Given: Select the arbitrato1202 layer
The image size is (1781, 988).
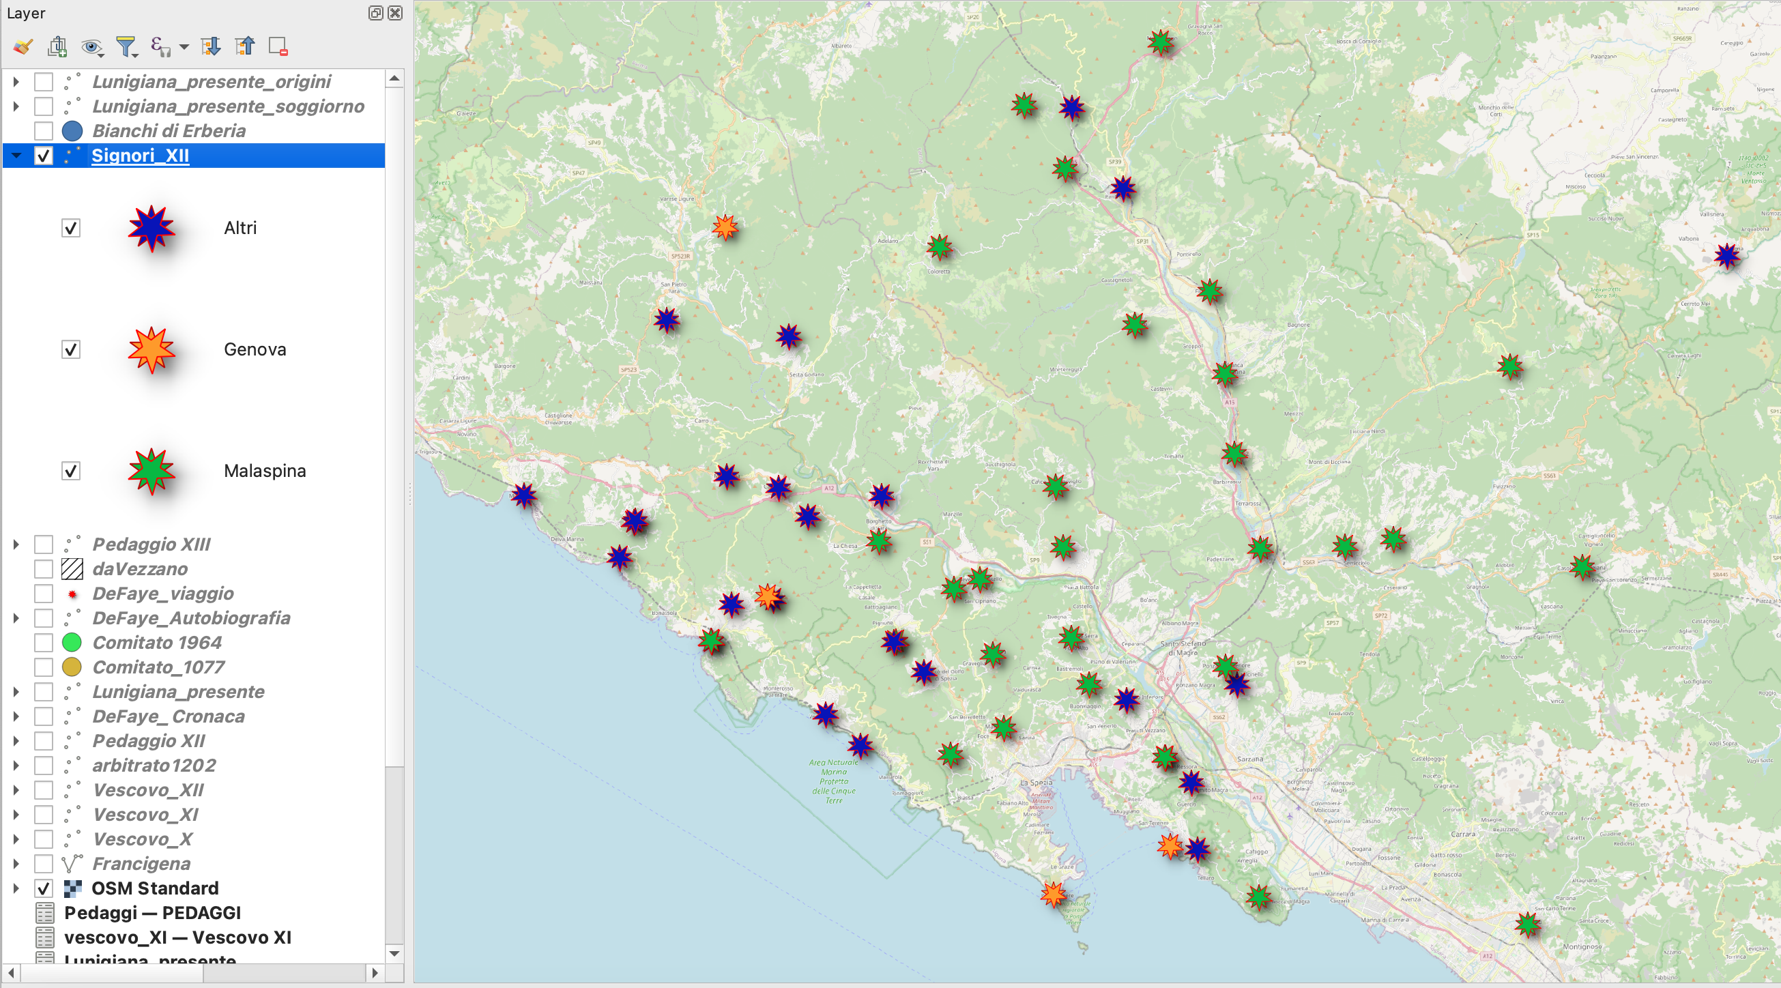Looking at the screenshot, I should pyautogui.click(x=154, y=766).
